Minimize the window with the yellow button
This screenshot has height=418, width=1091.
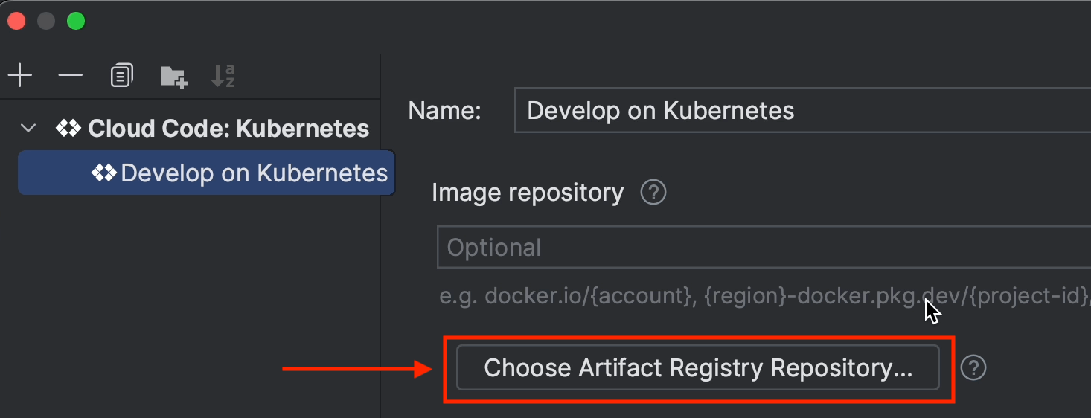46,22
